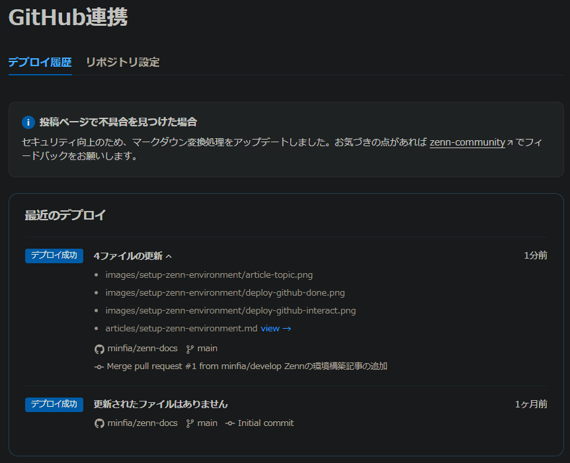
Task: Click the 最近のデプロイ section heading
Action: click(65, 216)
